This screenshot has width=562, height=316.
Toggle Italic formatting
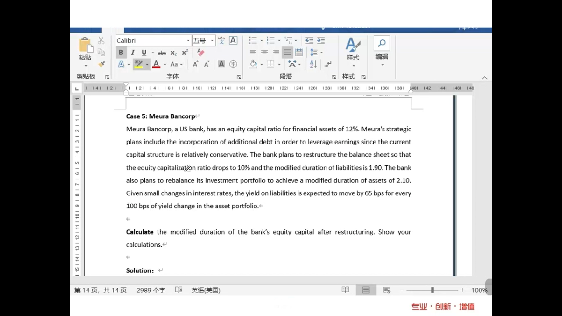point(133,52)
